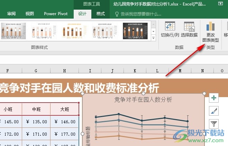
Task: Select the Design (设计) tab
Action: click(82, 14)
